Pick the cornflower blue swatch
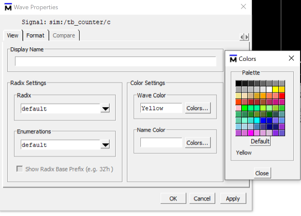Image resolution: width=301 pixels, height=216 pixels. point(282,121)
